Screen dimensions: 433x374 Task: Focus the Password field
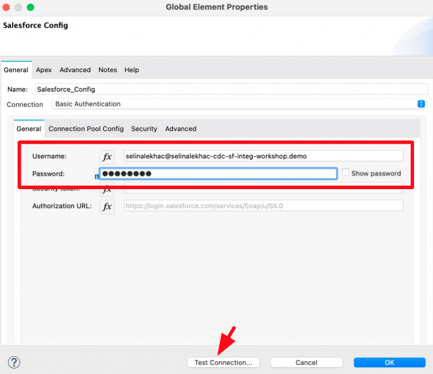point(218,174)
